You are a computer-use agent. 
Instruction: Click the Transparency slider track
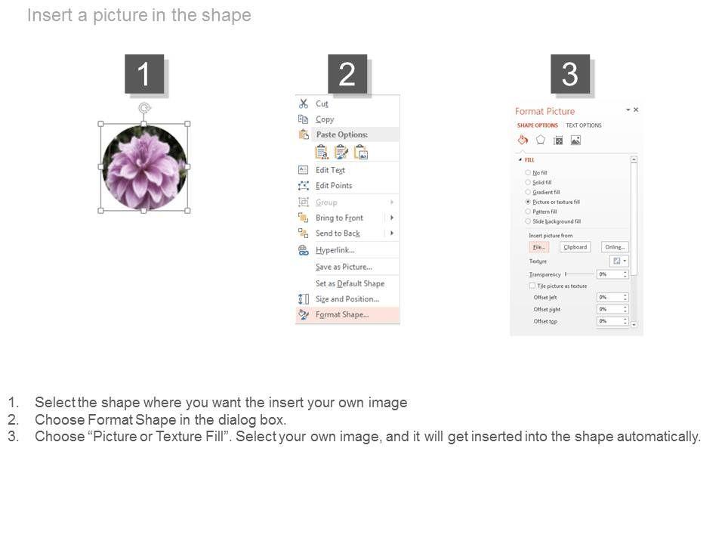579,274
